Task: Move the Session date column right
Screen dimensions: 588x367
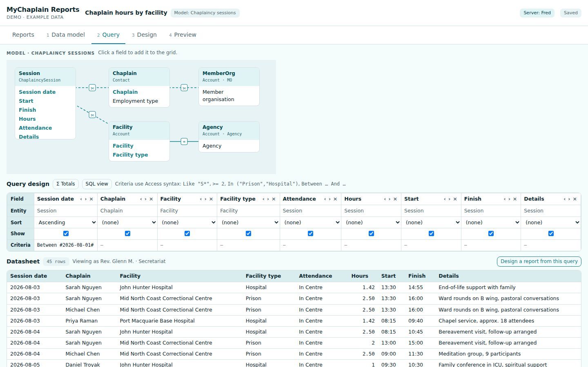Action: pyautogui.click(x=86, y=199)
